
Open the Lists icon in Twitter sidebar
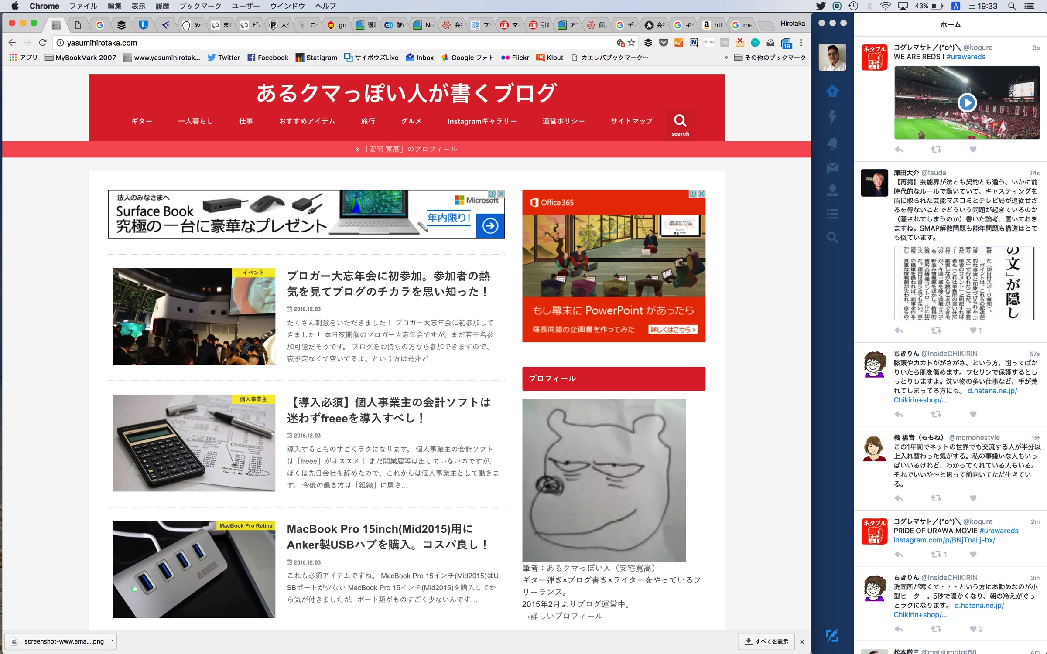832,214
